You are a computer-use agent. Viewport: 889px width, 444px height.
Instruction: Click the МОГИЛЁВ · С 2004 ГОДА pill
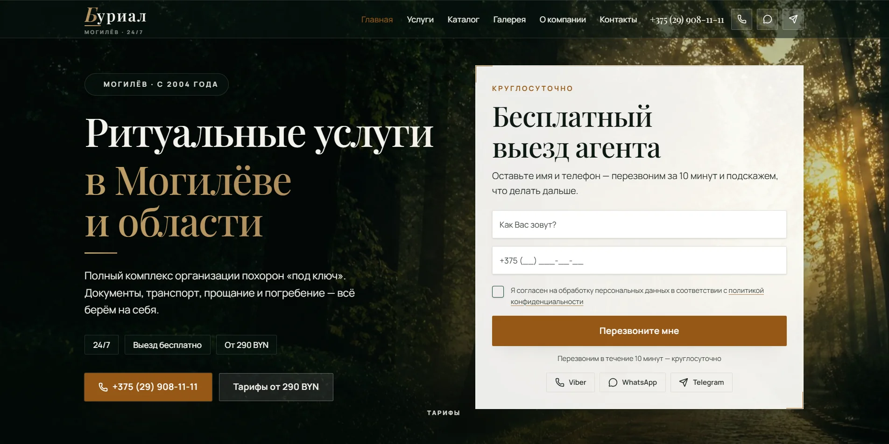pyautogui.click(x=156, y=84)
